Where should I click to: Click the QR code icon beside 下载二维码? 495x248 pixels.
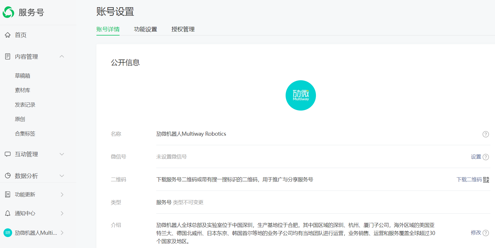pyautogui.click(x=486, y=180)
